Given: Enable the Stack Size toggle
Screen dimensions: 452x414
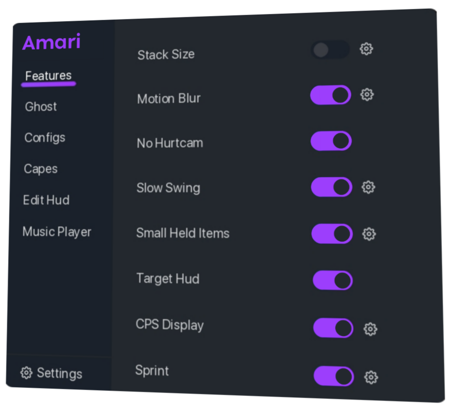Looking at the screenshot, I should coord(330,50).
